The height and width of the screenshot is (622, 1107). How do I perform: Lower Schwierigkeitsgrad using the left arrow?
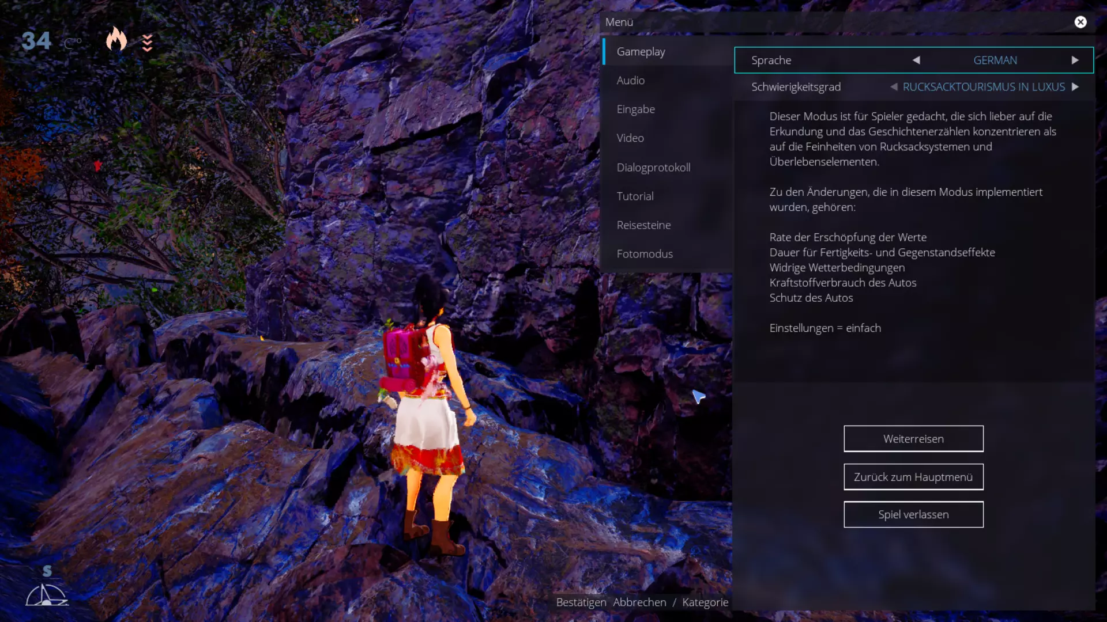(894, 87)
